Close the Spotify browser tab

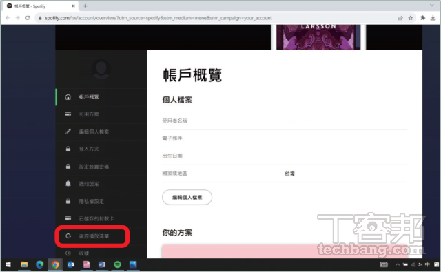point(74,6)
